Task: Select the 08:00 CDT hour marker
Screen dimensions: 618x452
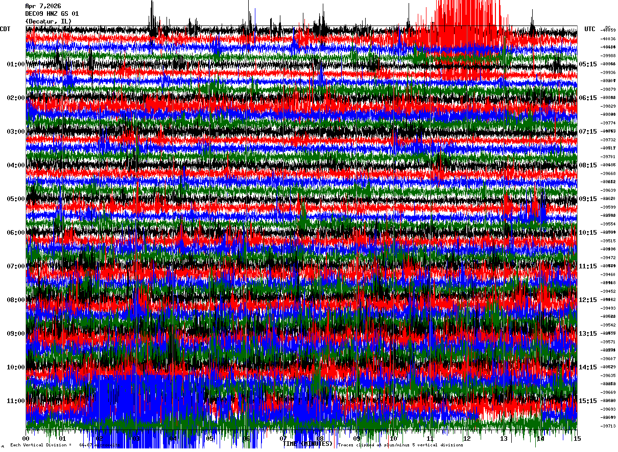Action: (x=16, y=300)
